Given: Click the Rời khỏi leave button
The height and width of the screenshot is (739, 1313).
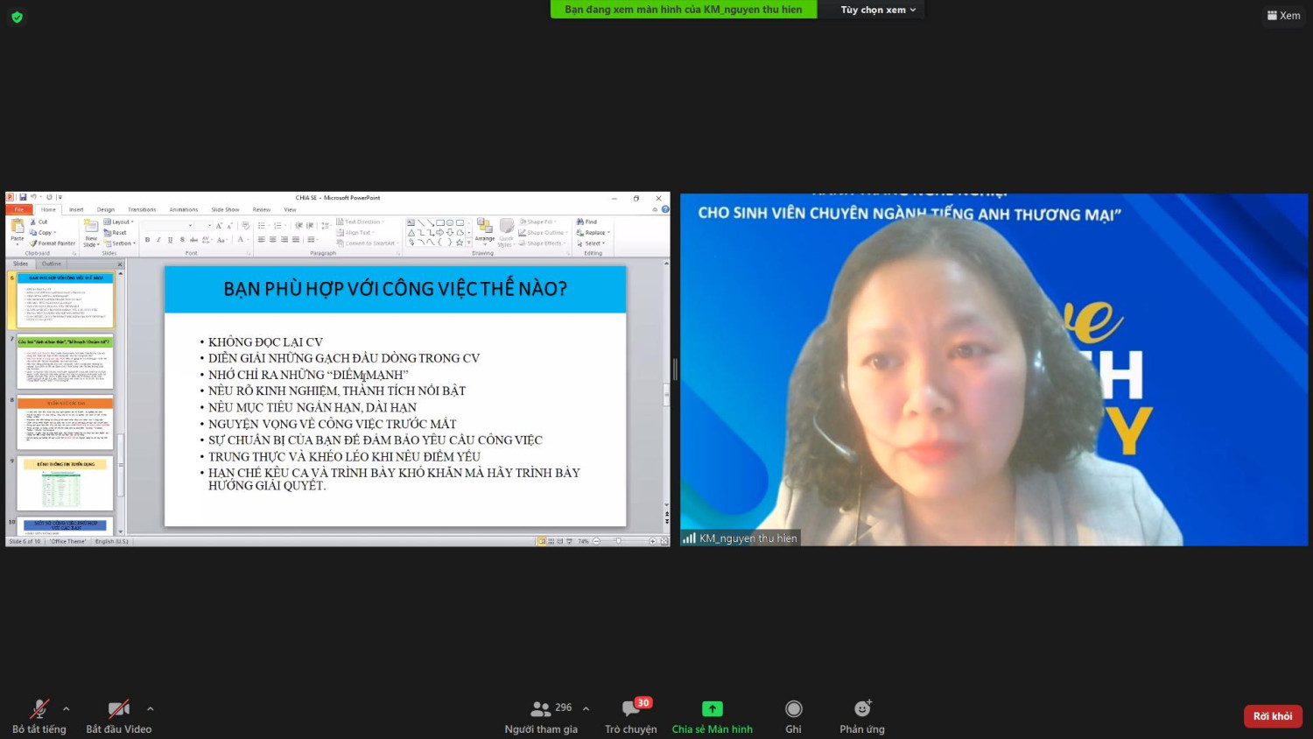Looking at the screenshot, I should (x=1273, y=716).
